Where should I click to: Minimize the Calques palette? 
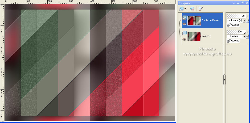tap(238, 3)
